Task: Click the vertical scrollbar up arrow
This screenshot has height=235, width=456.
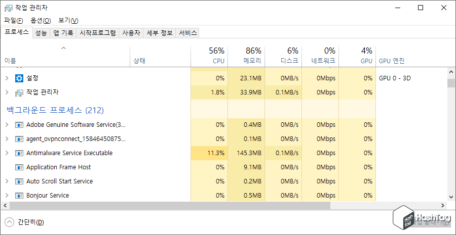Action: [451, 72]
